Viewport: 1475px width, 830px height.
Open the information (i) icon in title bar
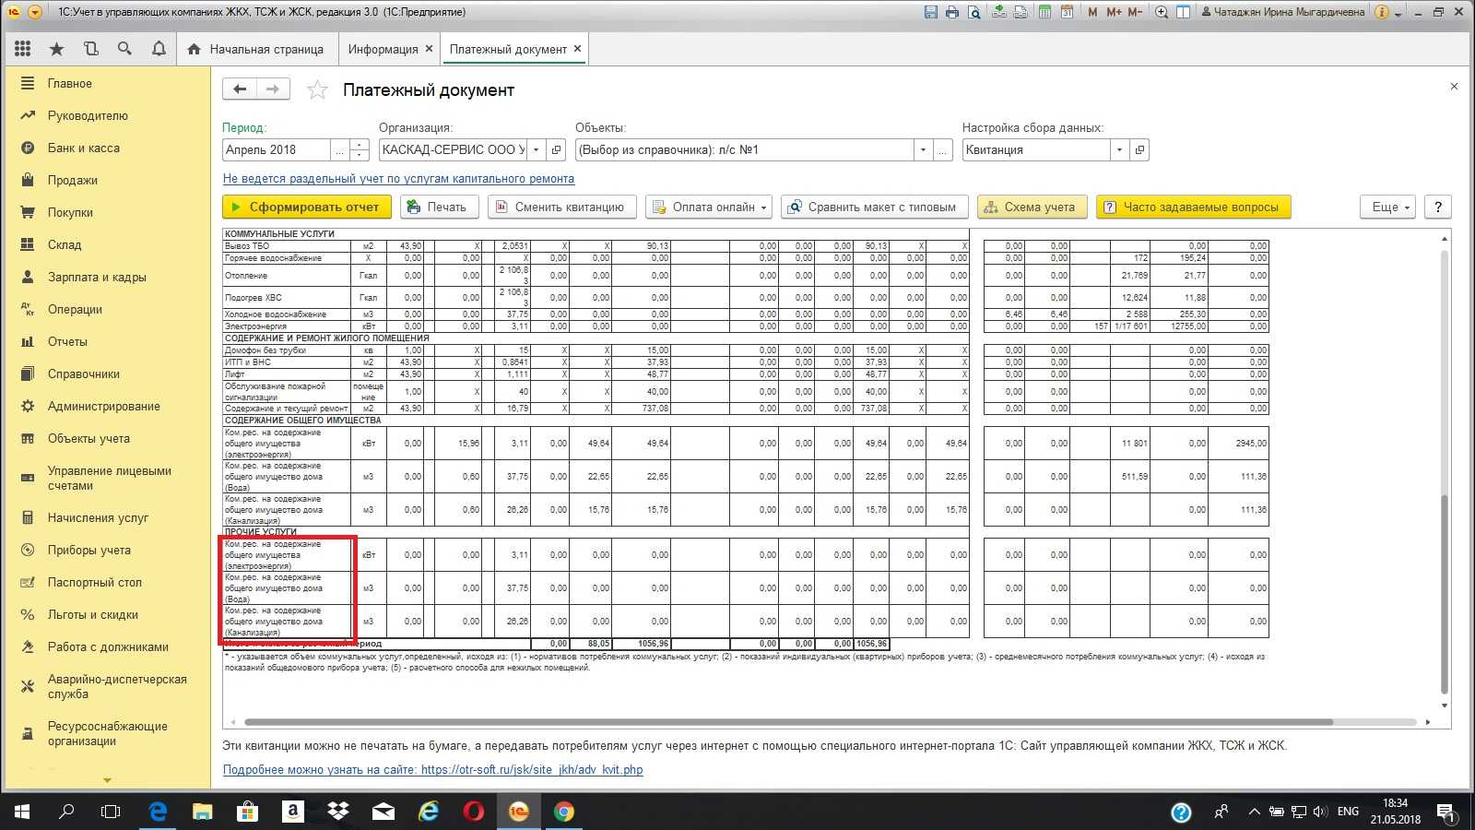point(1381,12)
